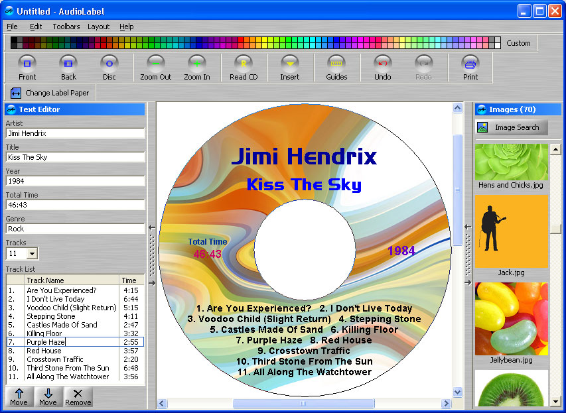566x413 pixels.
Task: Switch to the Back label icon
Action: click(68, 68)
